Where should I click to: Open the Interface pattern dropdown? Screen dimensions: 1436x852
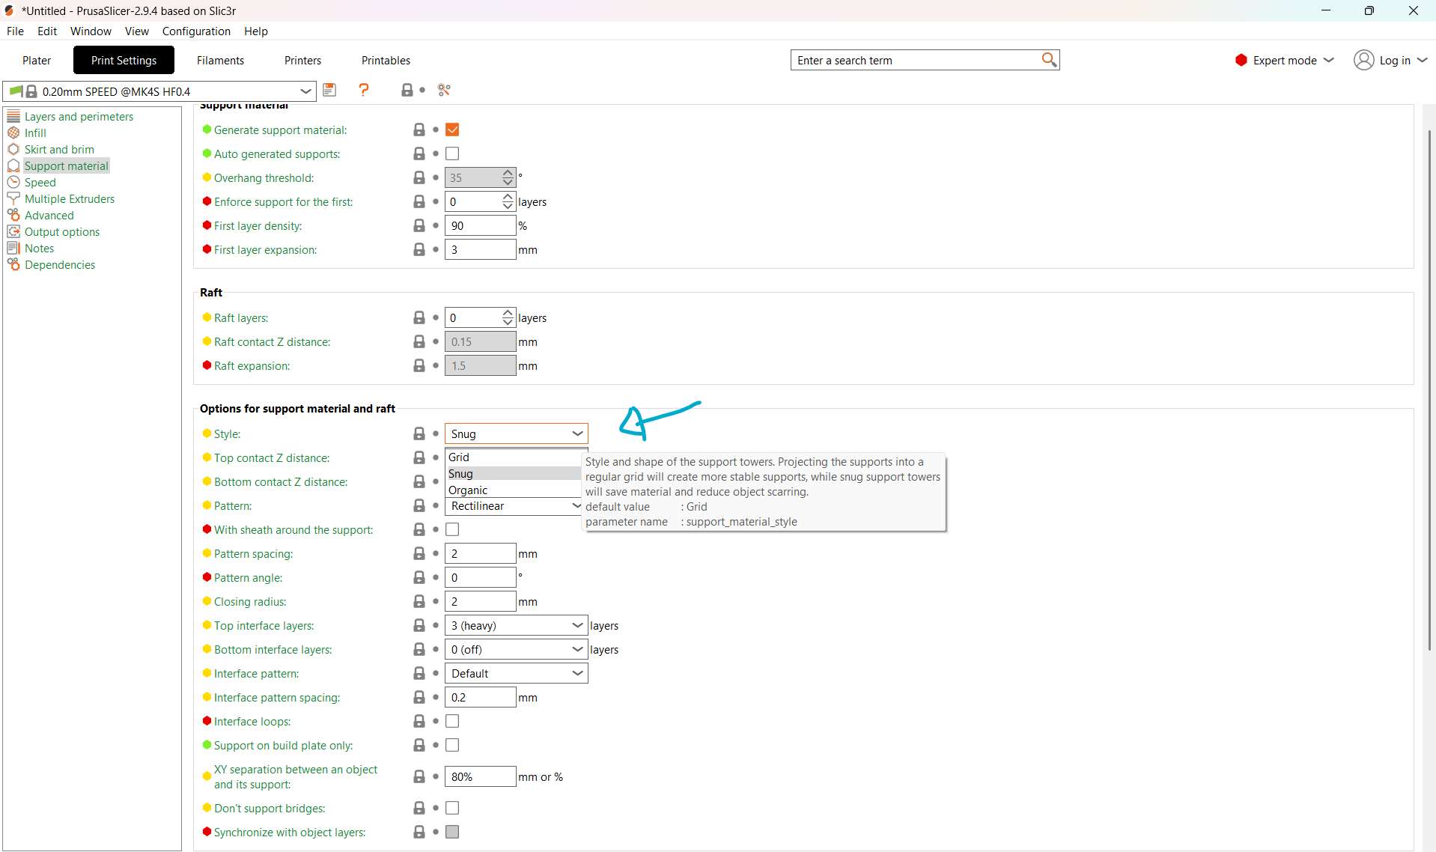516,673
